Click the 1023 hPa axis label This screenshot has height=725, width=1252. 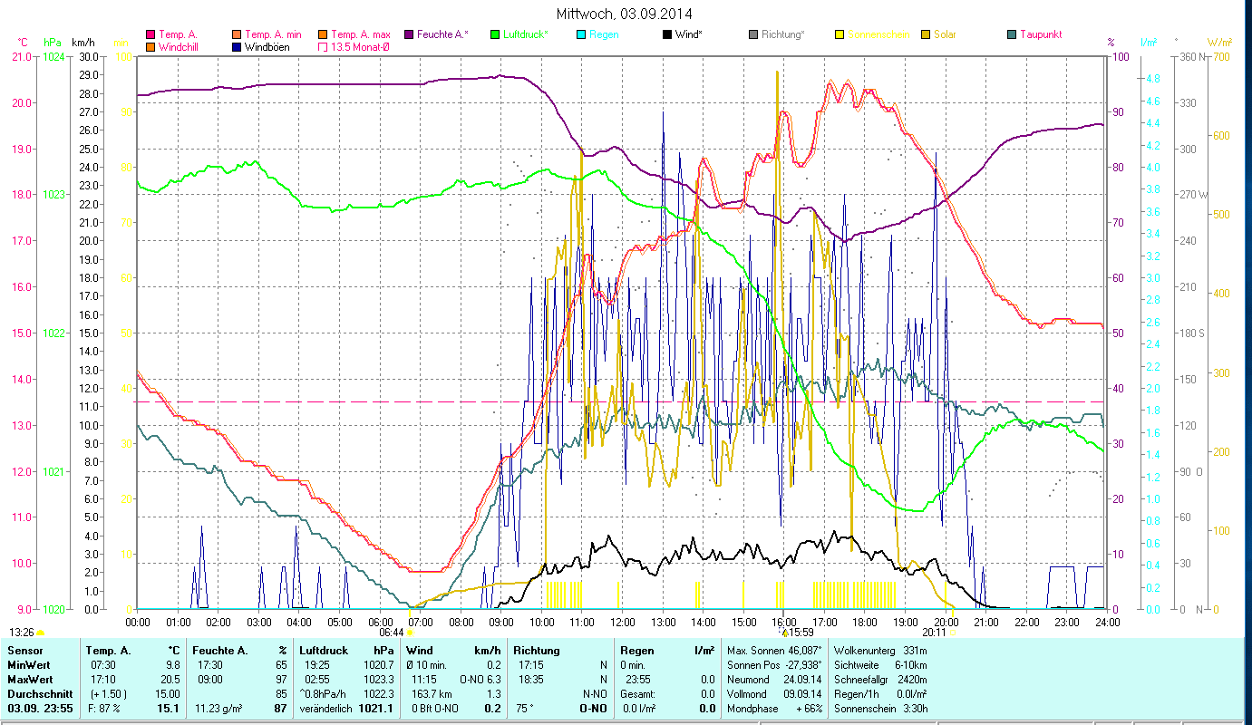click(53, 194)
